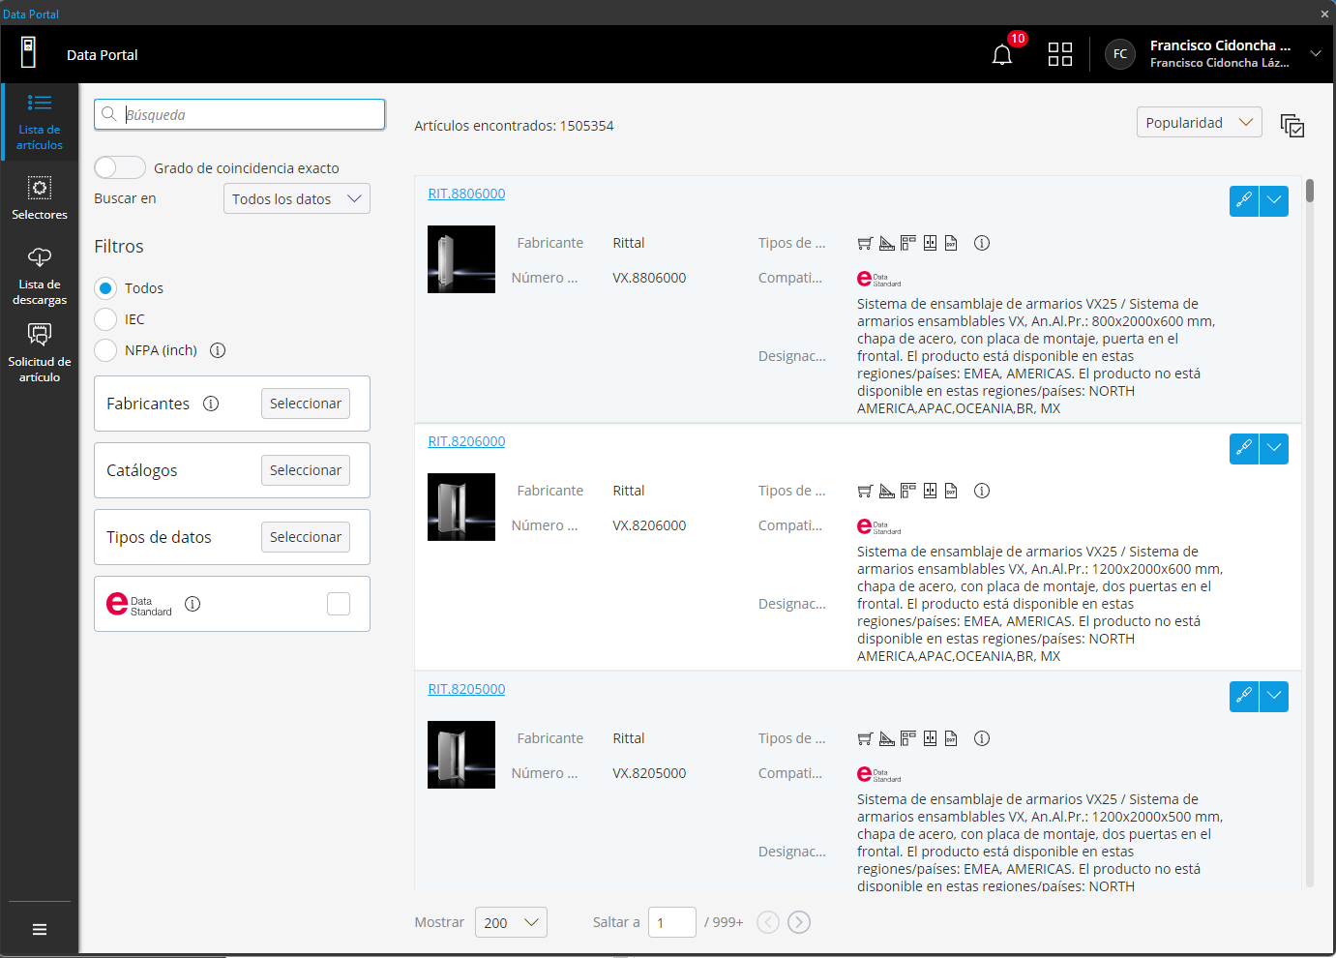
Task: Open the RIT.8206000 article link
Action: tap(466, 441)
